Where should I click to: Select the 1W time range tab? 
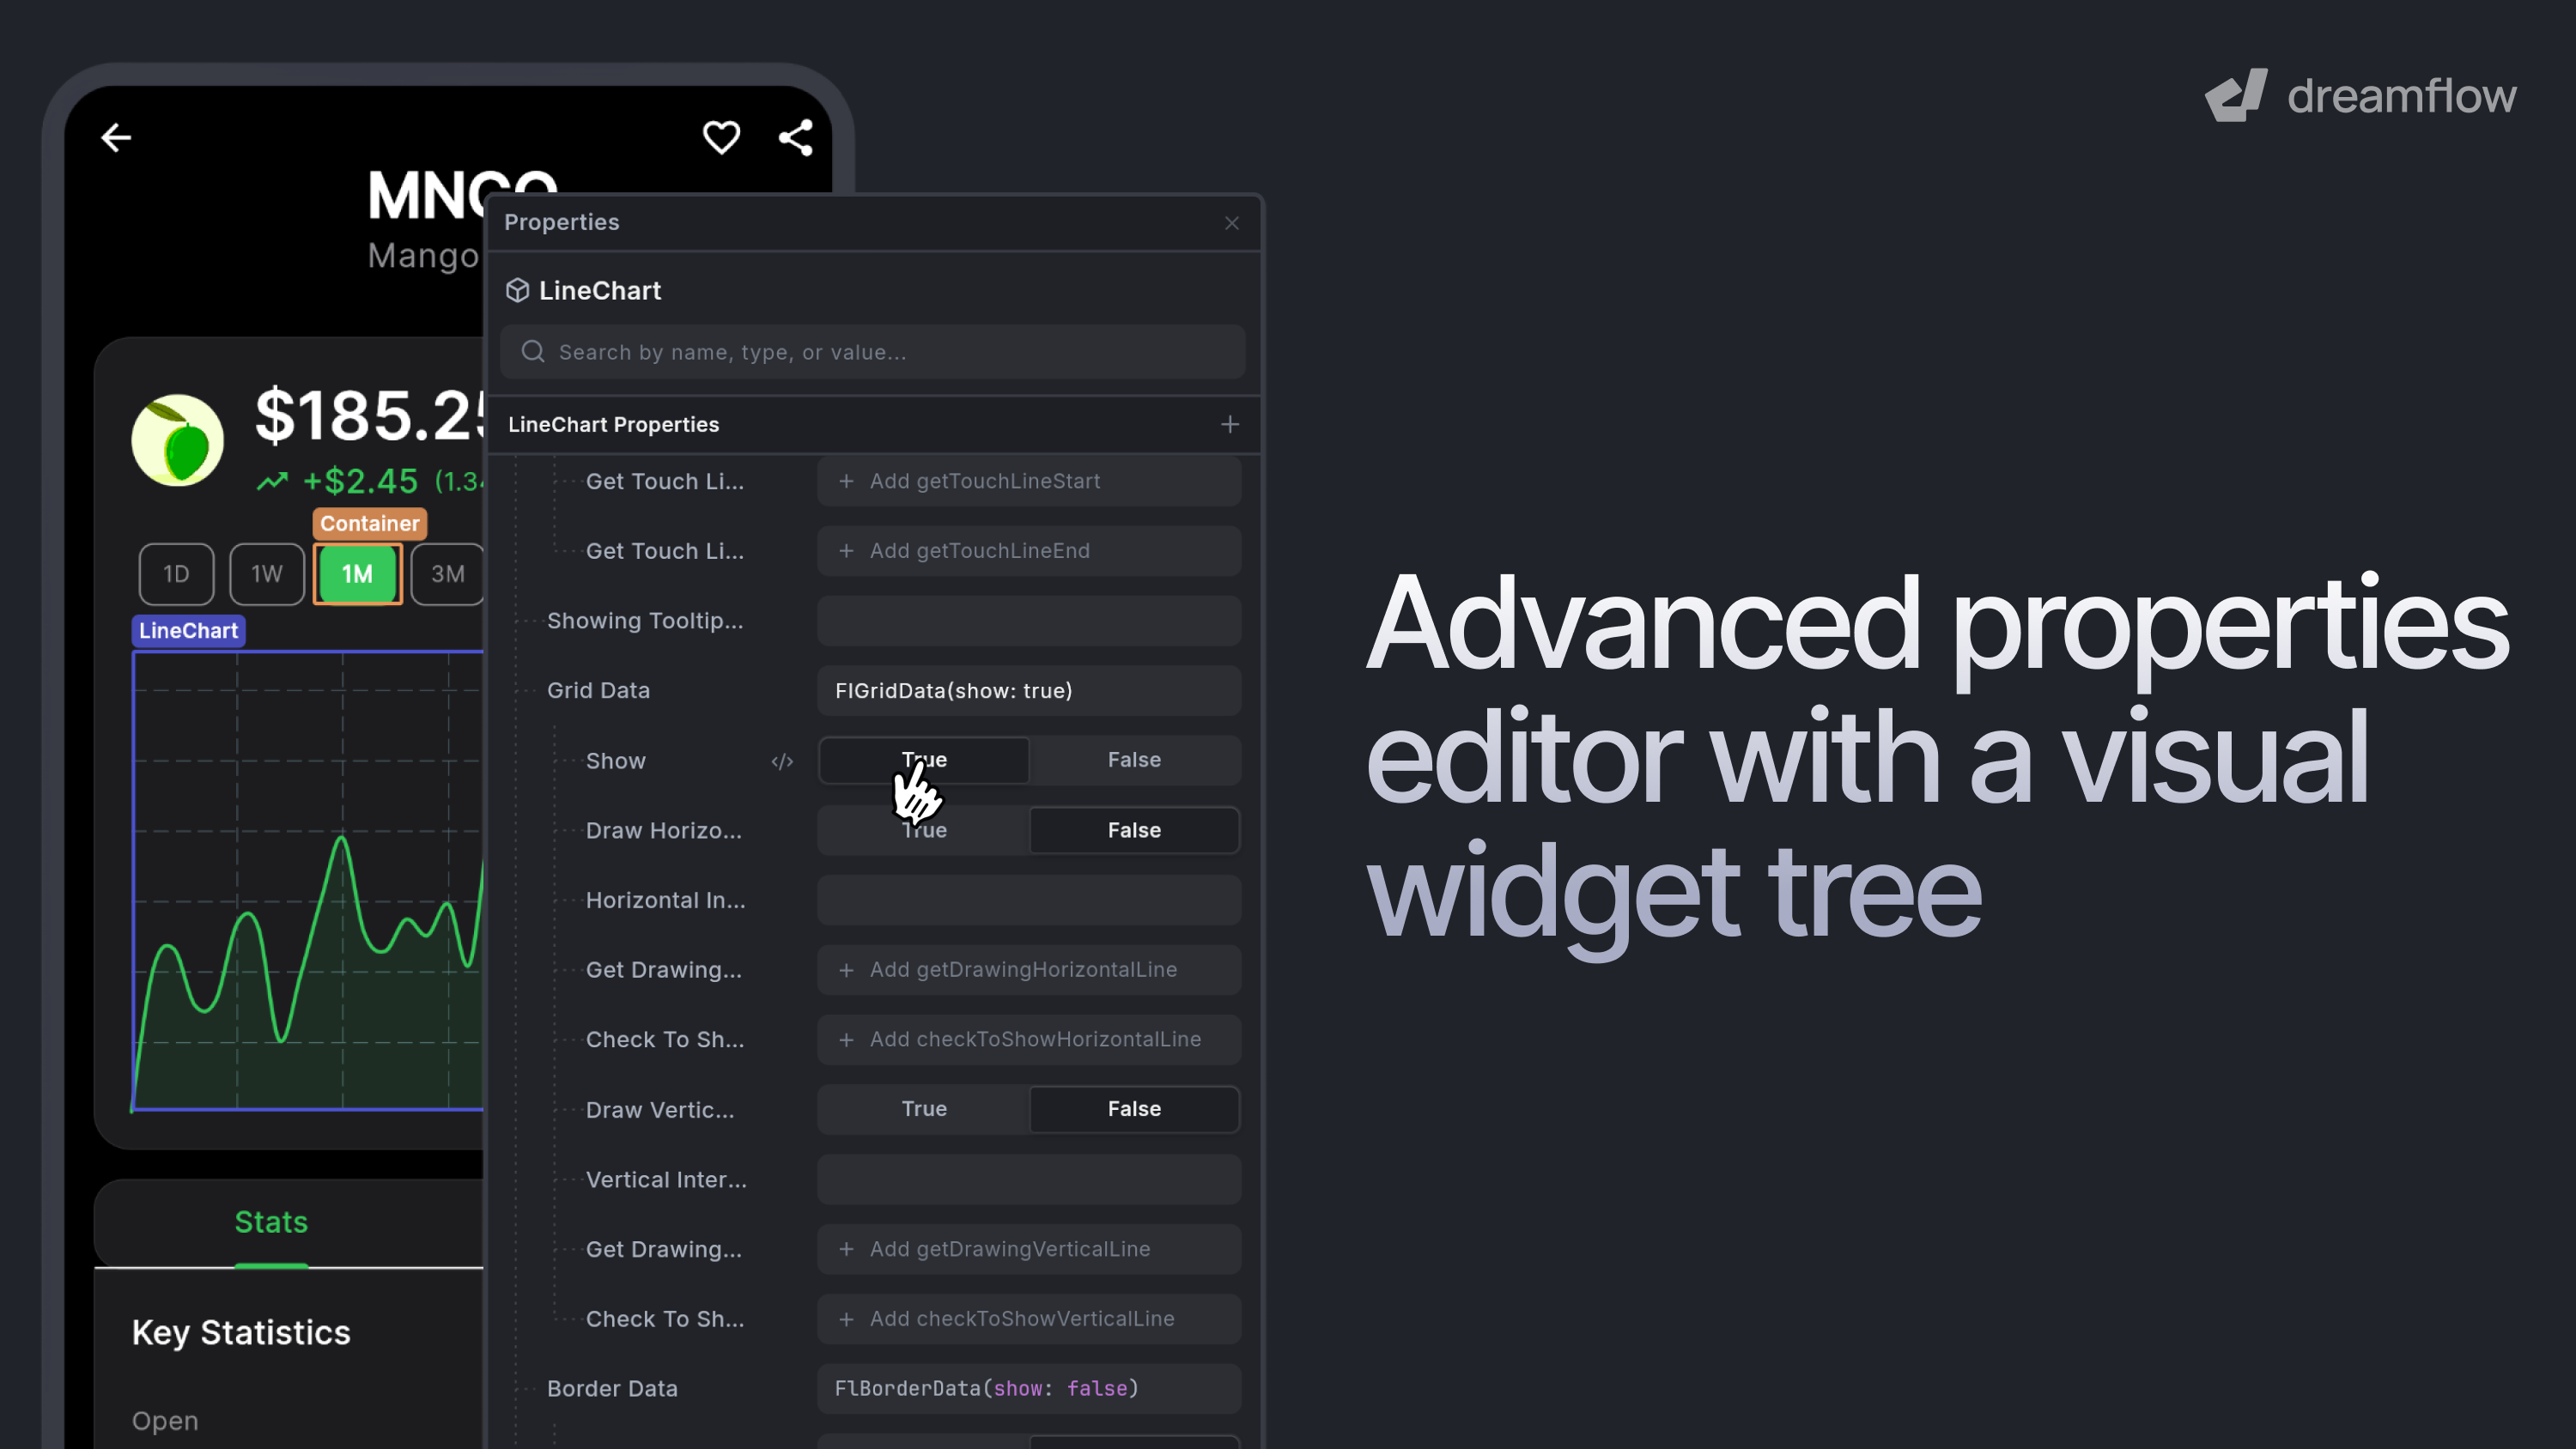tap(267, 574)
